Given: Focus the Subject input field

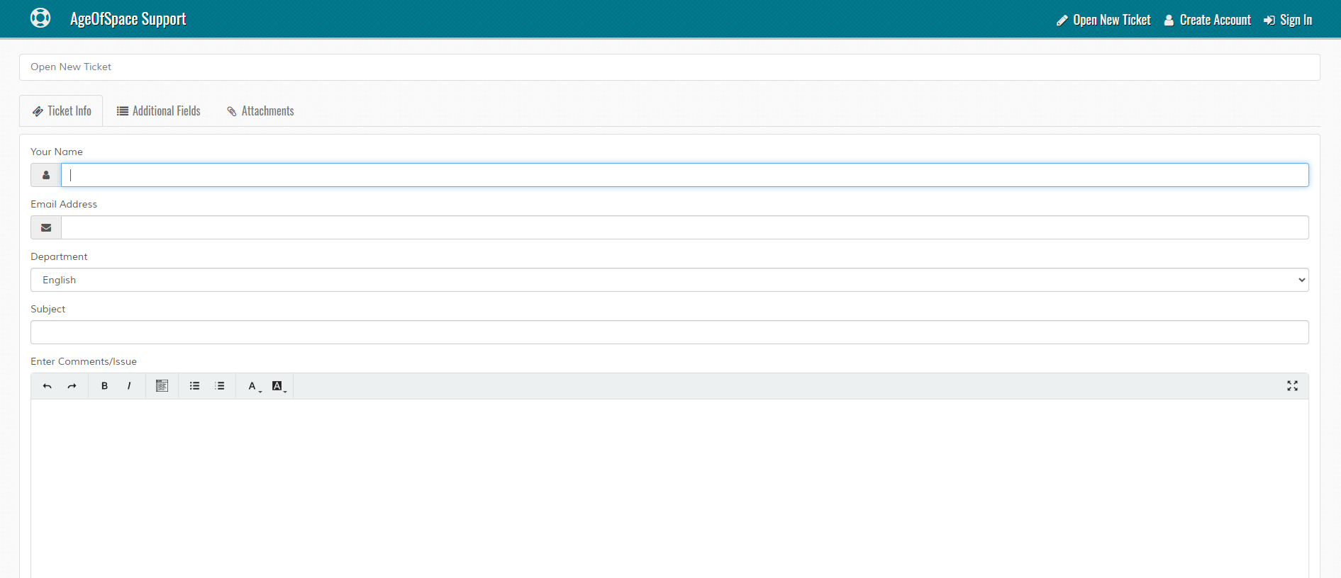Looking at the screenshot, I should coord(669,332).
